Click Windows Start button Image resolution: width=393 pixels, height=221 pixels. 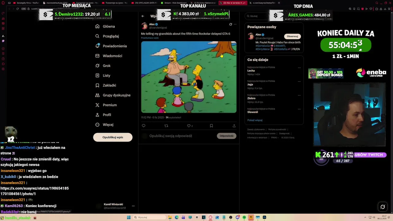(x=129, y=217)
